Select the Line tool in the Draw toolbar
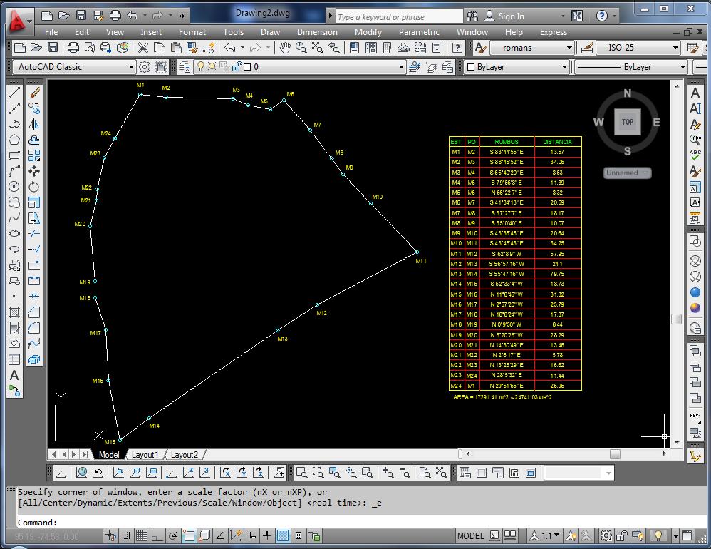Image resolution: width=711 pixels, height=549 pixels. [x=14, y=91]
